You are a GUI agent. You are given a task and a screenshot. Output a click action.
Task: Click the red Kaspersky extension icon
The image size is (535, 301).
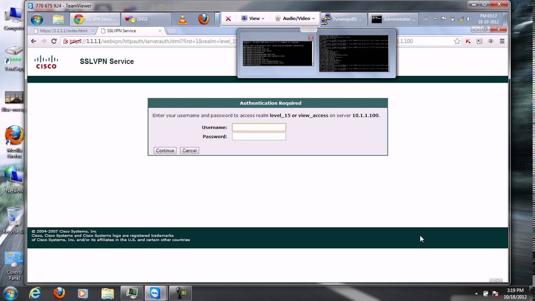tap(468, 41)
